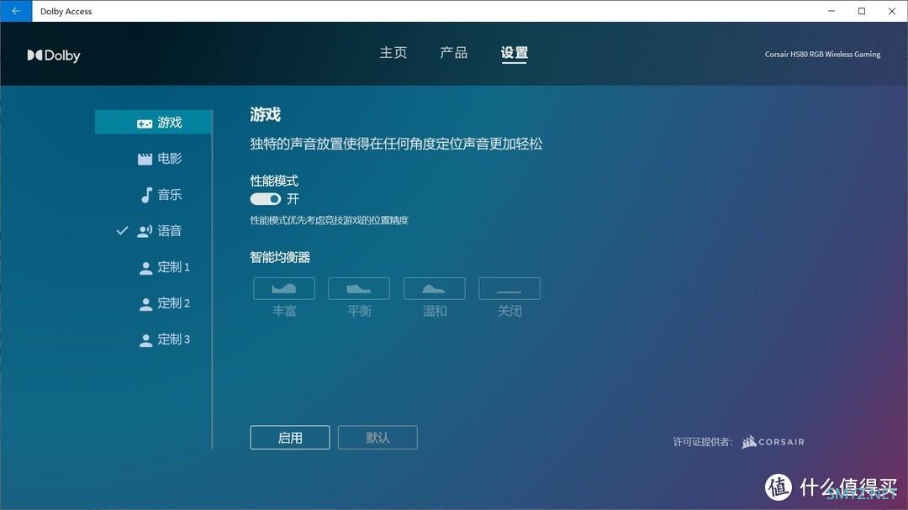This screenshot has height=510, width=908.
Task: Click the 定制 1 label
Action: coord(174,267)
